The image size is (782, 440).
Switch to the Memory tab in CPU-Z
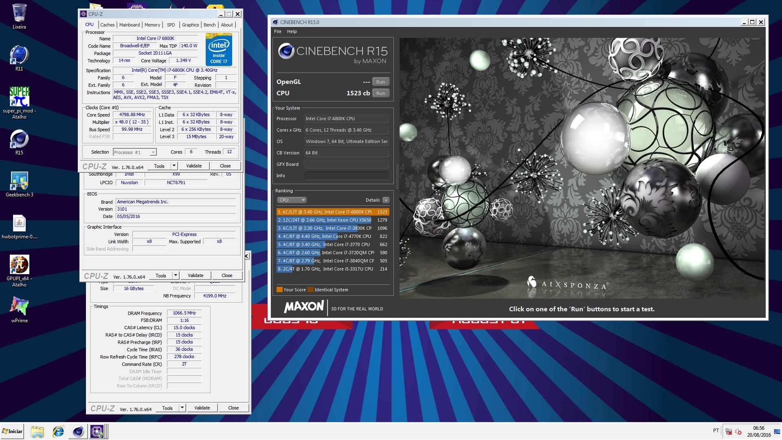152,25
